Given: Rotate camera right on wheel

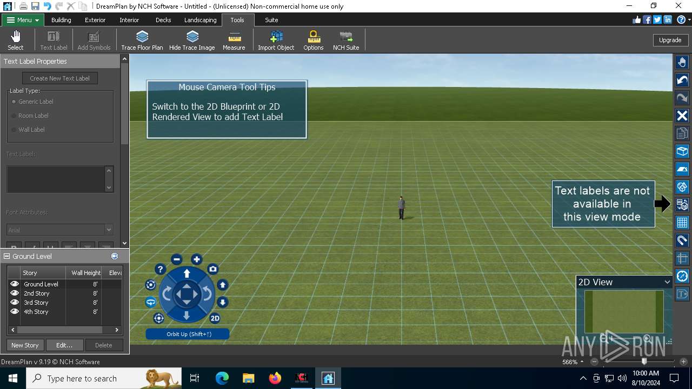Looking at the screenshot, I should click(x=207, y=294).
